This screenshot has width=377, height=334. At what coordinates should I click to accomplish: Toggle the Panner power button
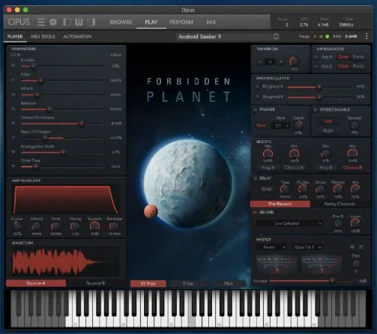(256, 109)
